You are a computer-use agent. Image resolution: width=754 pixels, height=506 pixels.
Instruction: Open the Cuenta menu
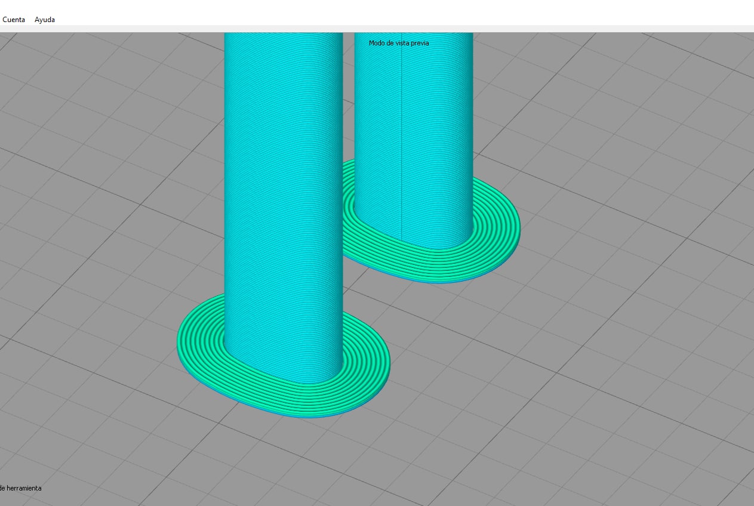[x=14, y=20]
